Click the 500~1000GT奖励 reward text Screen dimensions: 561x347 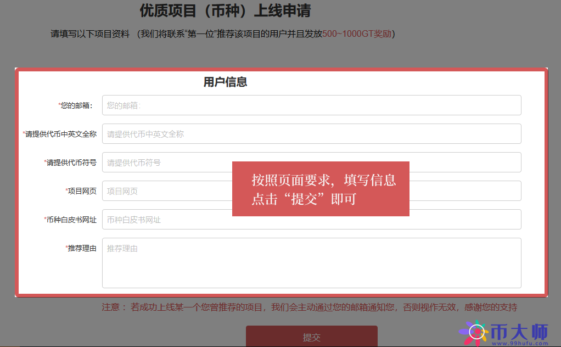pyautogui.click(x=356, y=33)
